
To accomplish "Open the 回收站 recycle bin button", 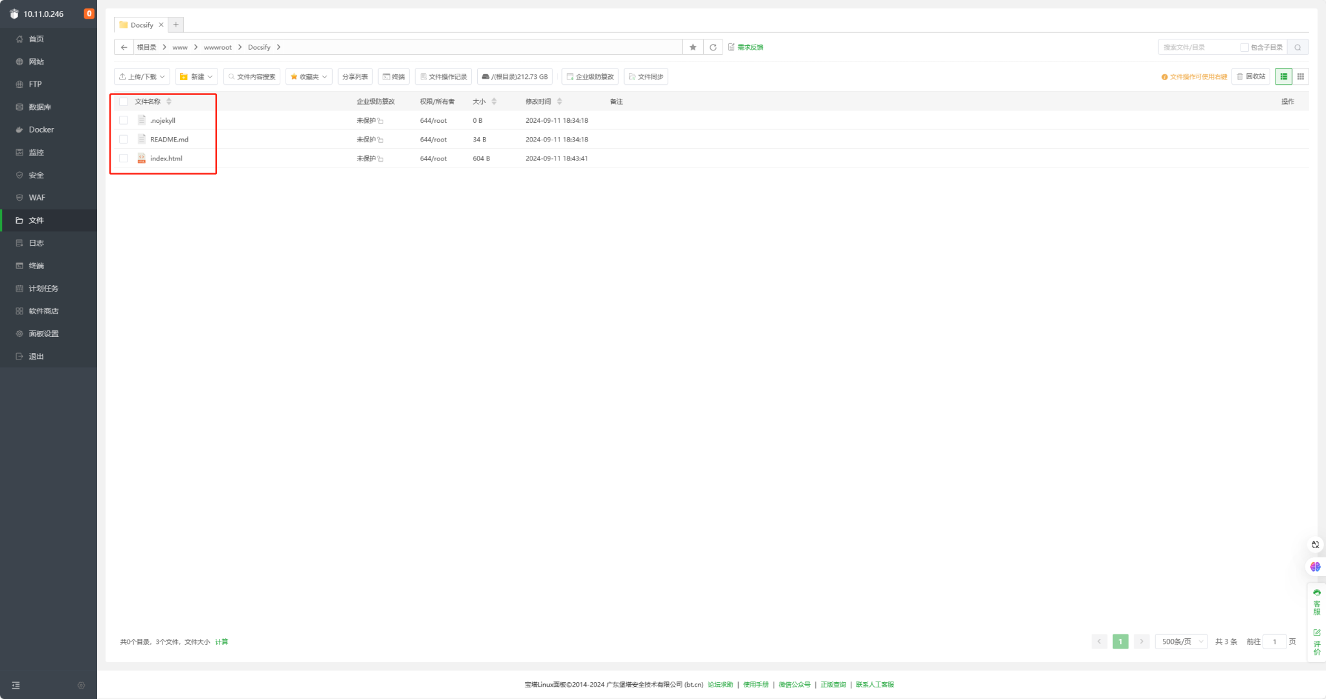I will pyautogui.click(x=1250, y=76).
